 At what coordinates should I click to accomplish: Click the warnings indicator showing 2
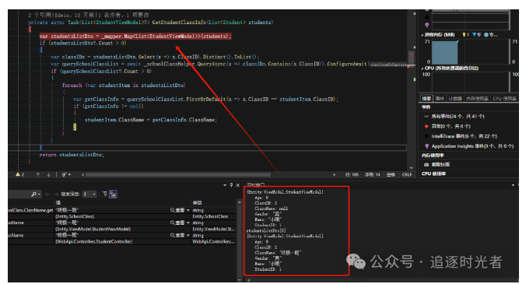pyautogui.click(x=20, y=175)
